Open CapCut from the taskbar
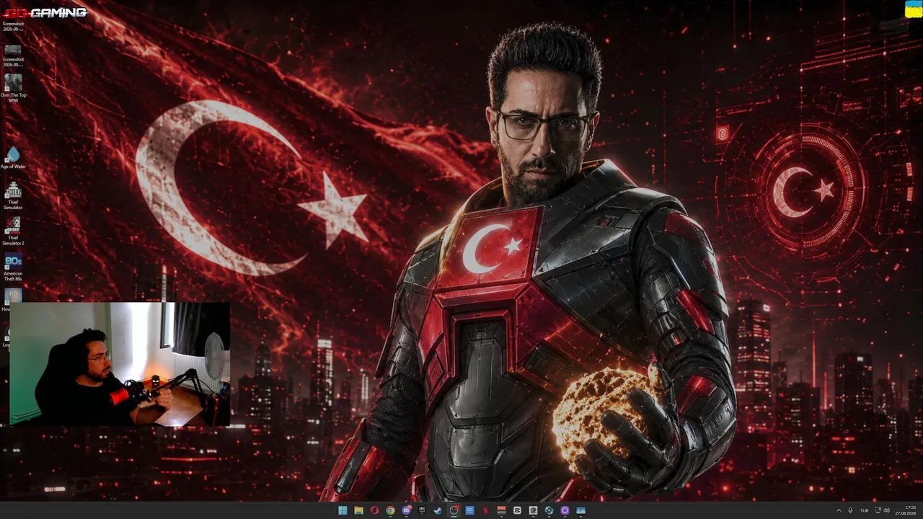 [517, 510]
